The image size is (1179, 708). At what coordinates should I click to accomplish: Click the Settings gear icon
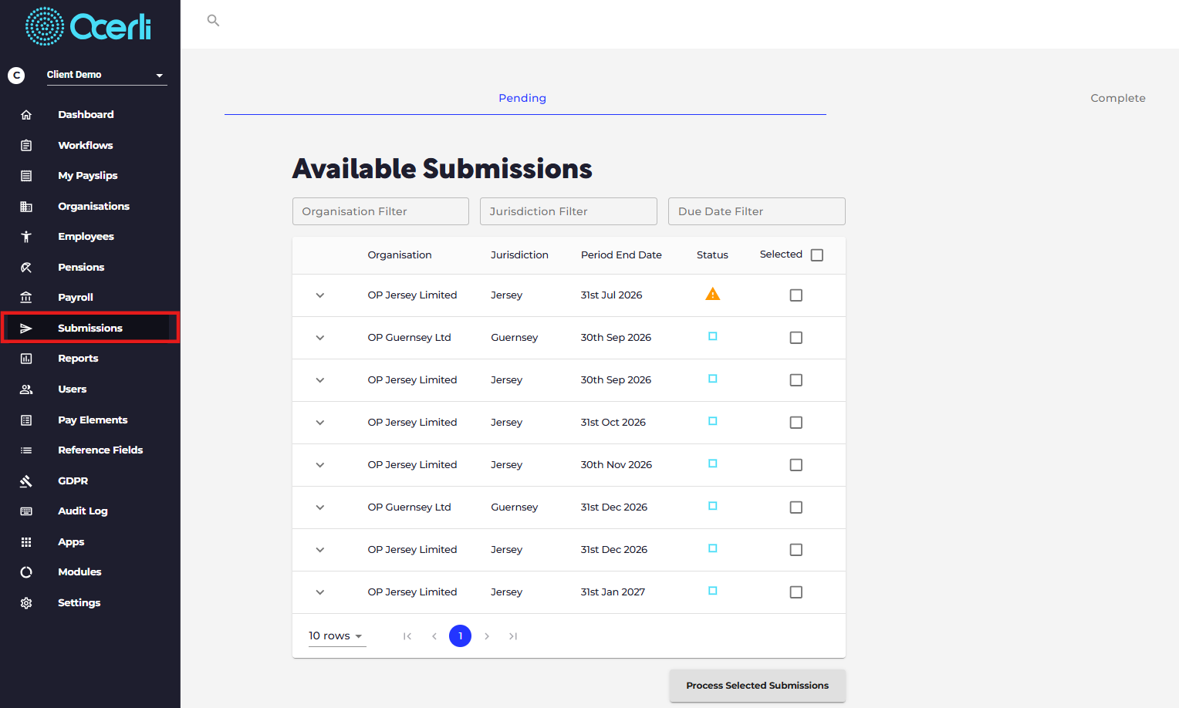26,603
